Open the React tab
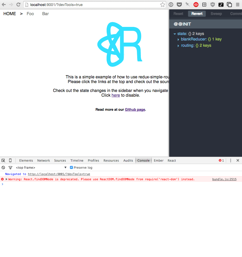This screenshot has height=257, width=242. (172, 160)
